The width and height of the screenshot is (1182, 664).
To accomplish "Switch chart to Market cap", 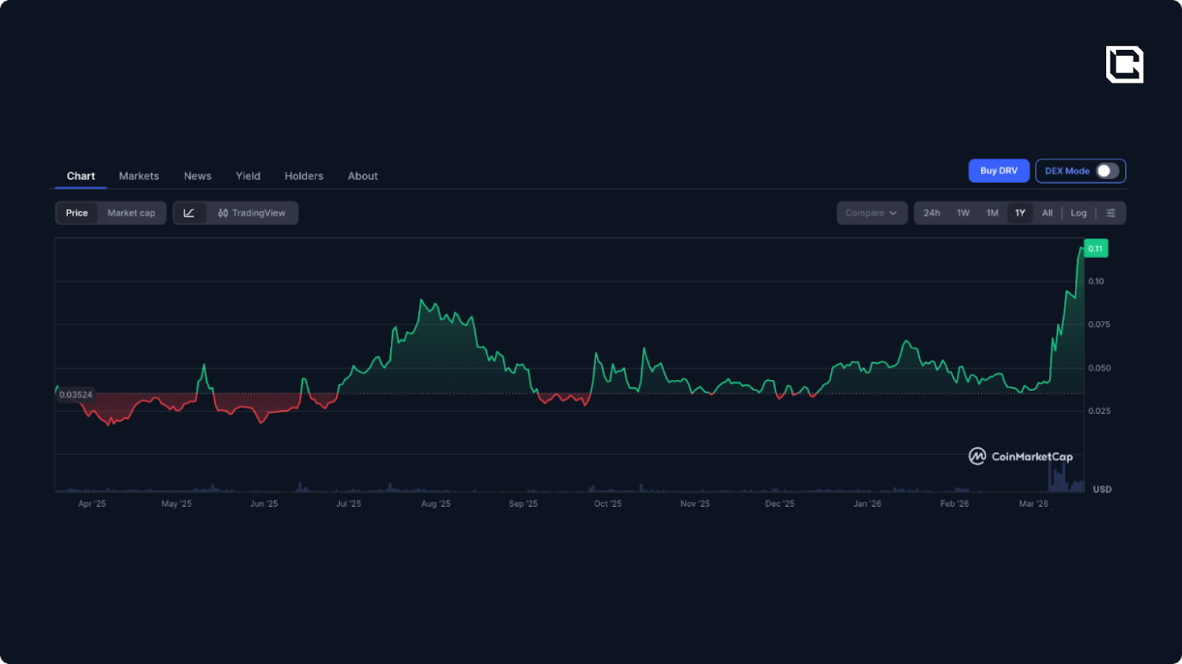I will pos(131,213).
